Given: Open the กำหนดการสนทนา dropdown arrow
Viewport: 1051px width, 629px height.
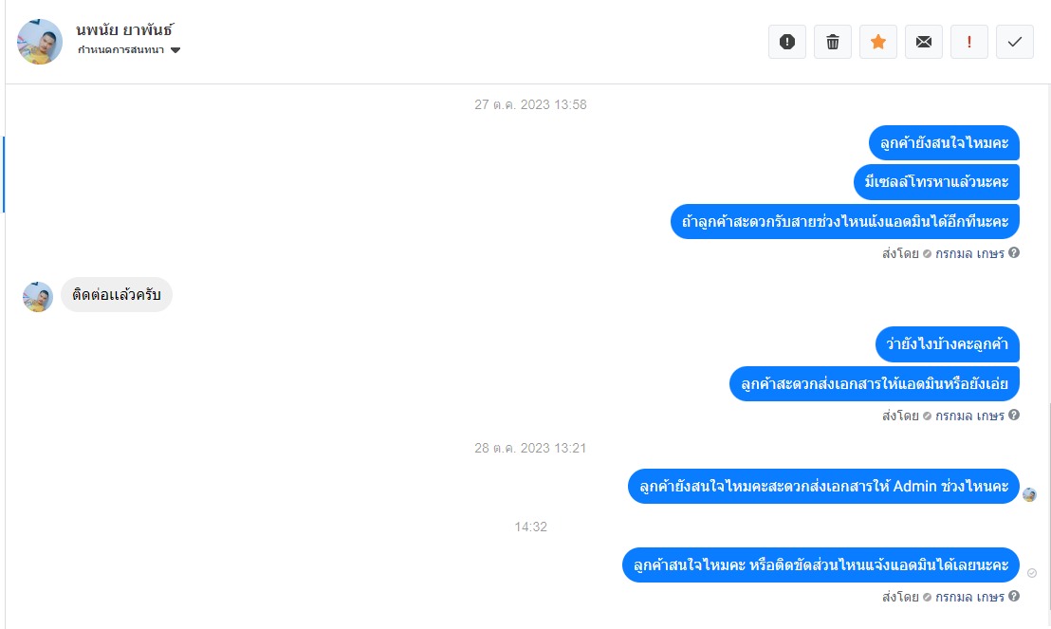Looking at the screenshot, I should [x=175, y=50].
